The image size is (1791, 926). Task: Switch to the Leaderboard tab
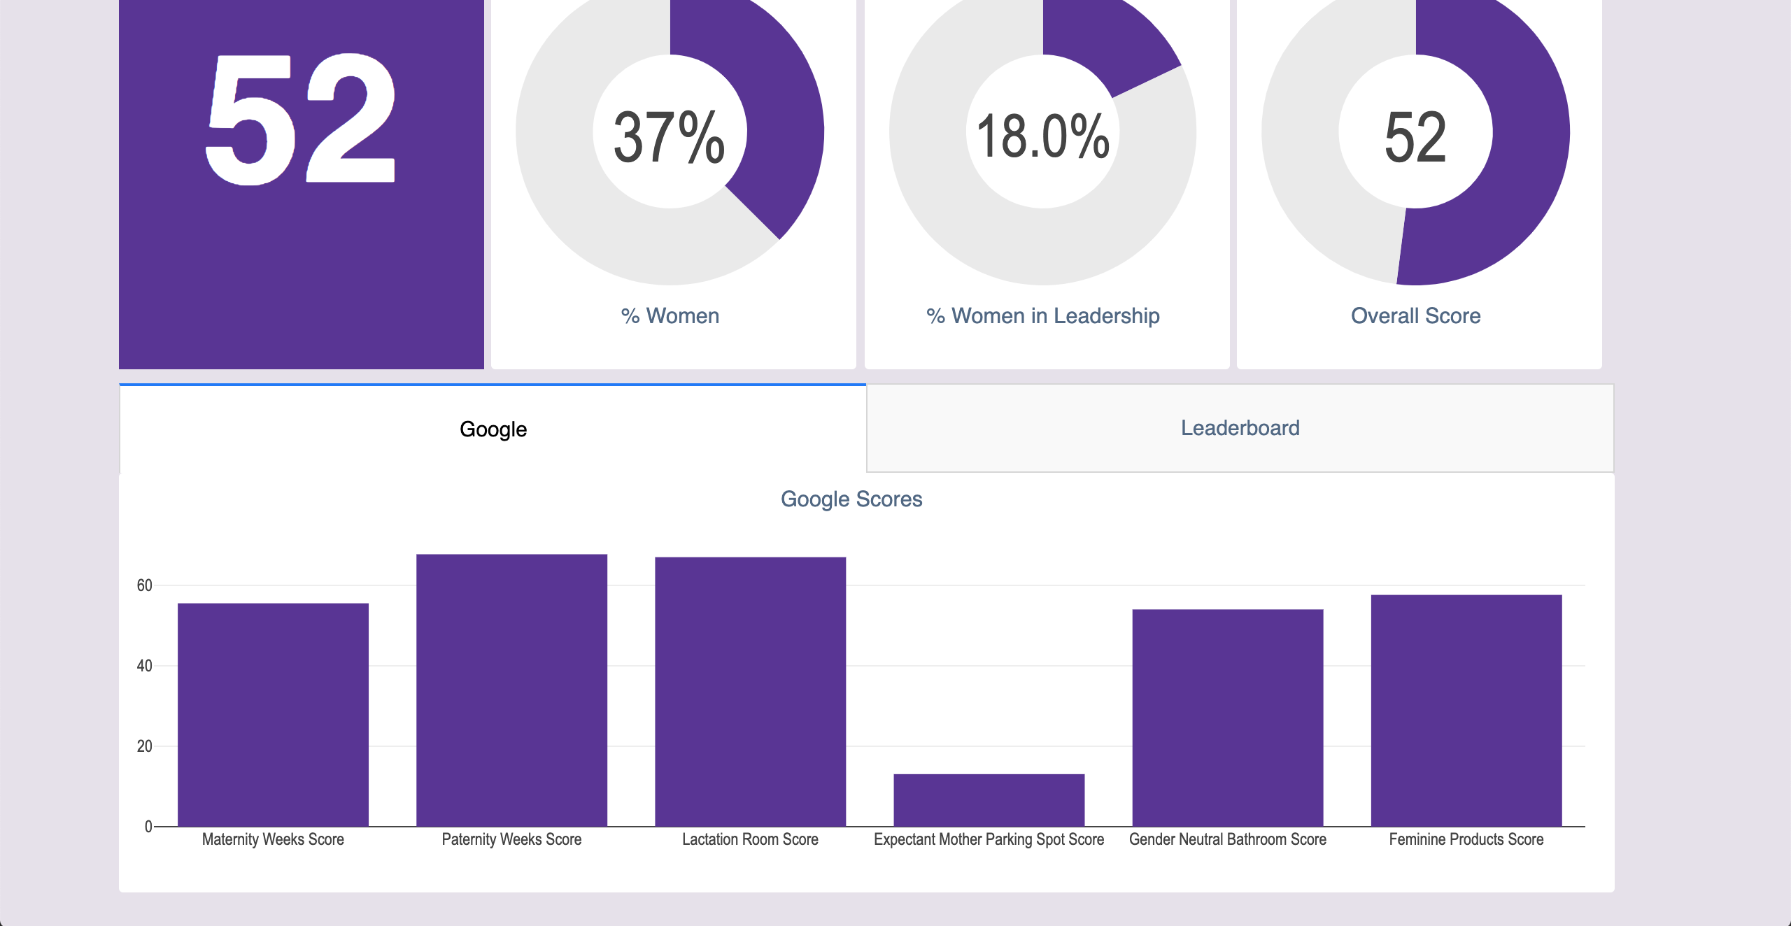click(1240, 428)
